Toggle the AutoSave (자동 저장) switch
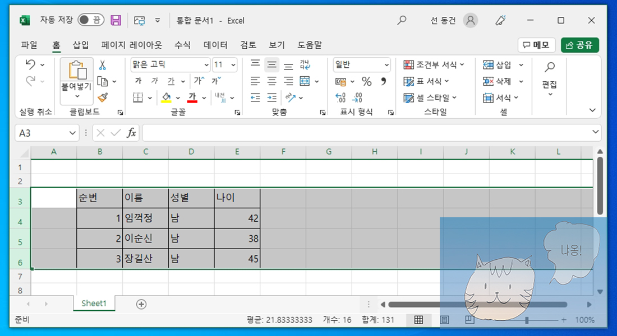The height and width of the screenshot is (336, 617). pos(91,20)
